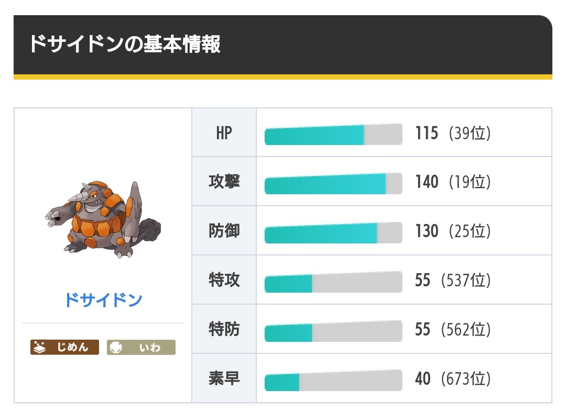Click the rock type round icon
This screenshot has height=412, width=566.
click(x=116, y=347)
